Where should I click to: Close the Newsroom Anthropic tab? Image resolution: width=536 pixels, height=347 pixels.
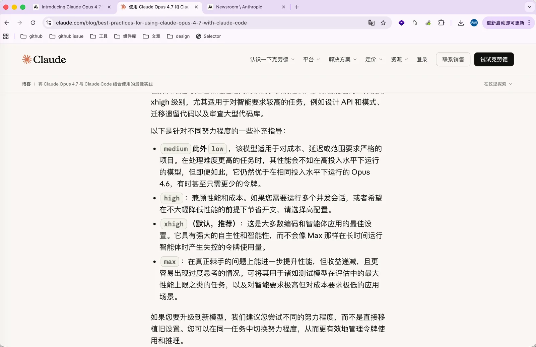[x=283, y=7]
